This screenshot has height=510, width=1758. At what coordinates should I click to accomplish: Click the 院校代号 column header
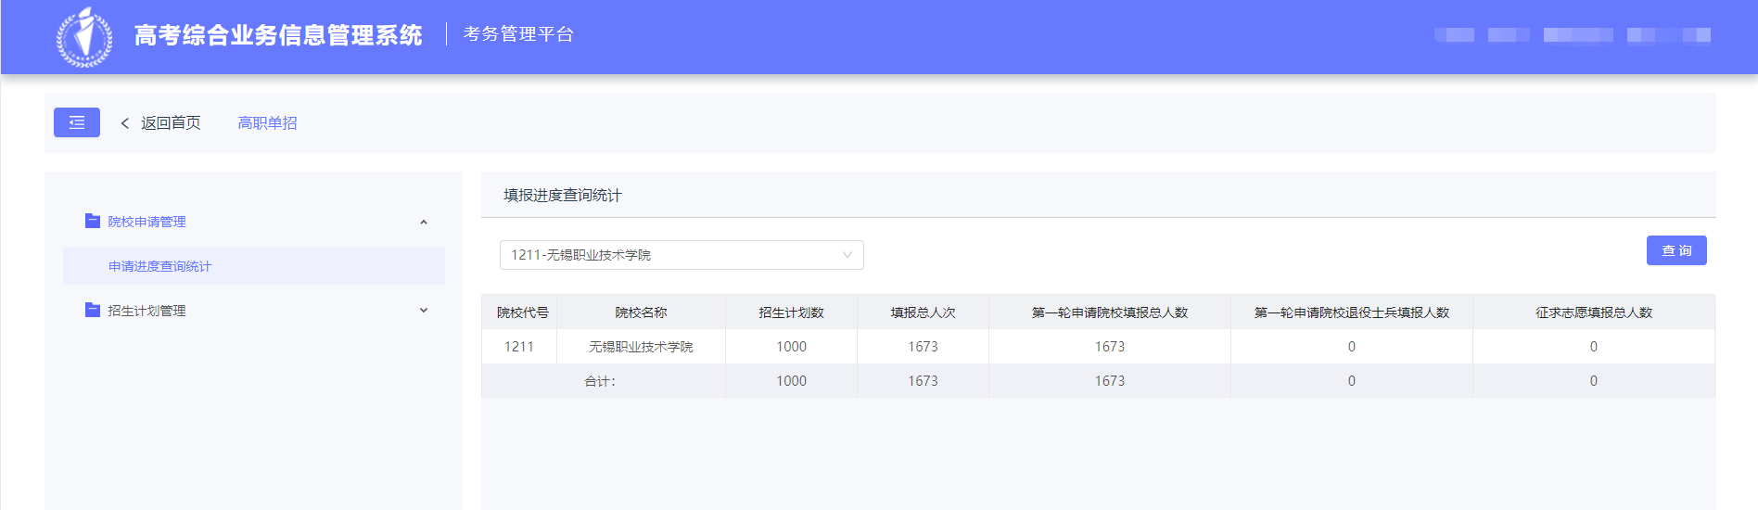522,312
